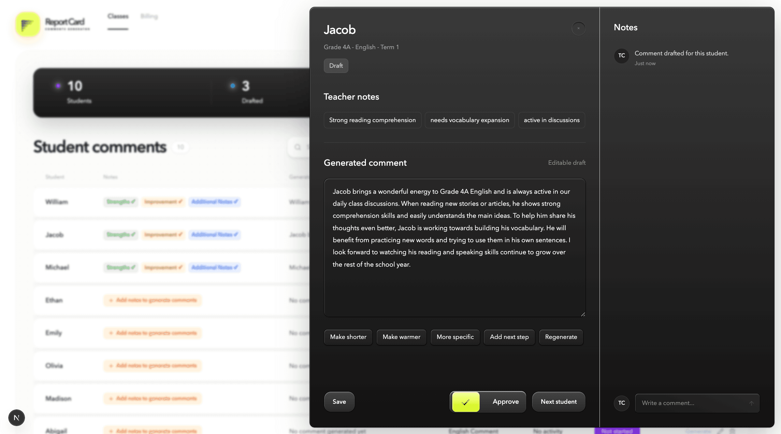Switch to the Classes tab
Image resolution: width=781 pixels, height=434 pixels.
click(x=118, y=16)
